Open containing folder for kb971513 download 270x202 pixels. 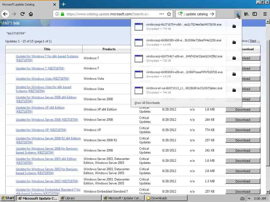tap(234, 90)
